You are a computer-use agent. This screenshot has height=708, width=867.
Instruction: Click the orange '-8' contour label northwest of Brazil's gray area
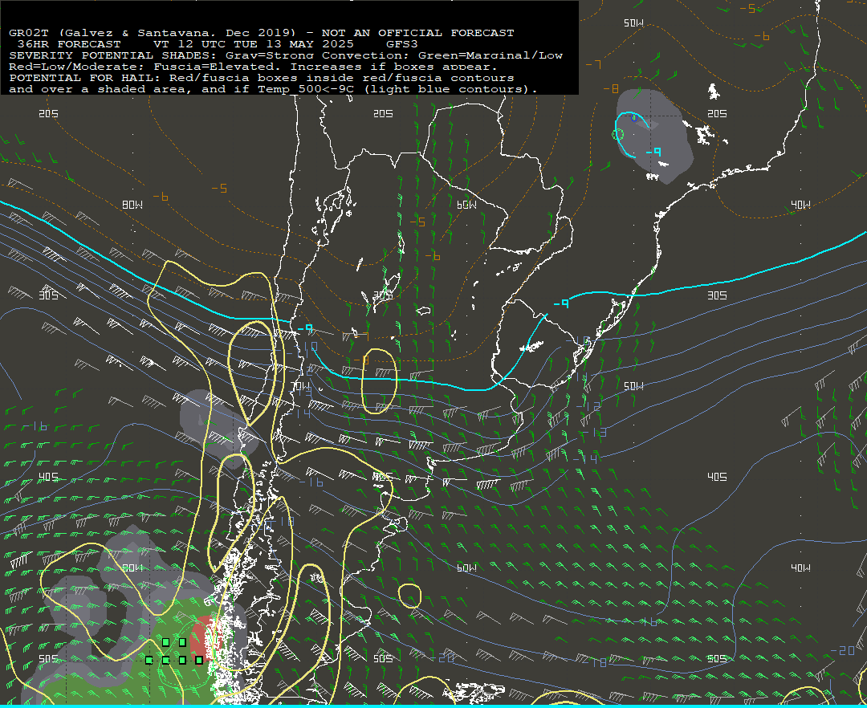point(610,89)
